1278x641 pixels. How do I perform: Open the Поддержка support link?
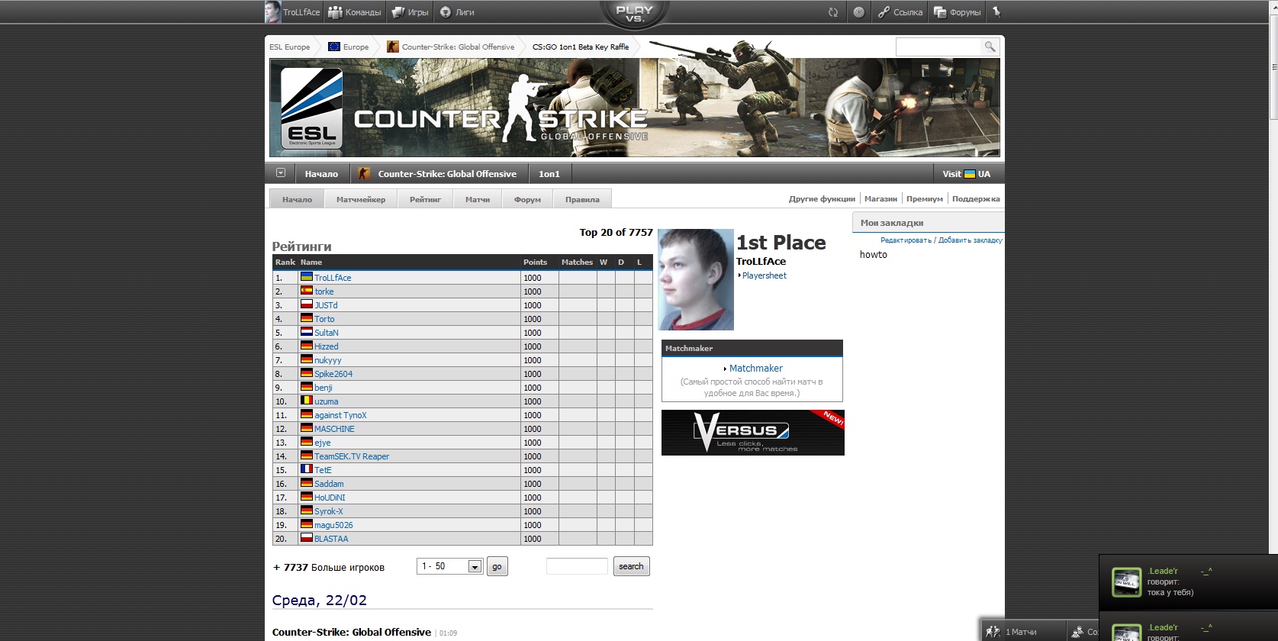pos(976,199)
